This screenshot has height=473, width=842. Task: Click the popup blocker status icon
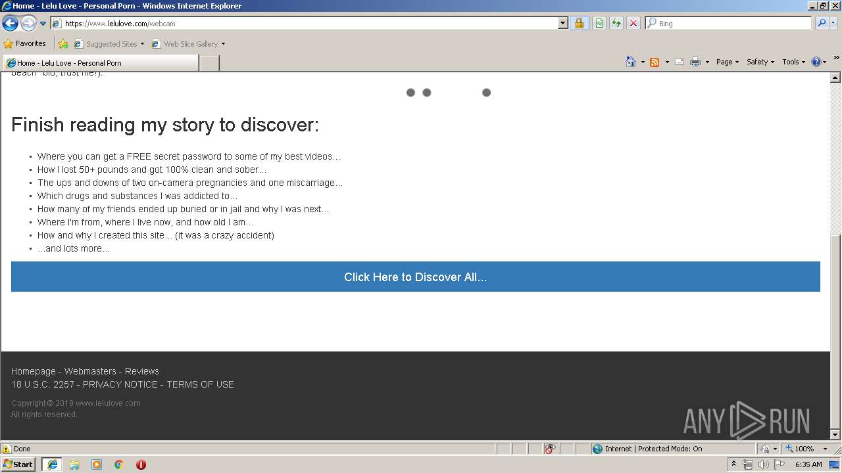(x=551, y=449)
